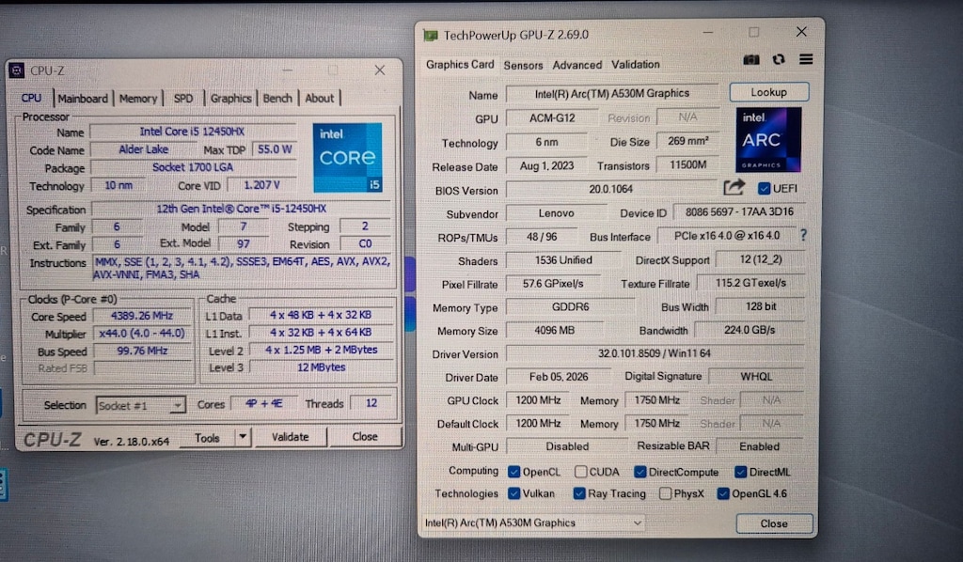Screen dimensions: 963x562
Task: Select the CPU tab in CPU-Z
Action: pyautogui.click(x=31, y=98)
